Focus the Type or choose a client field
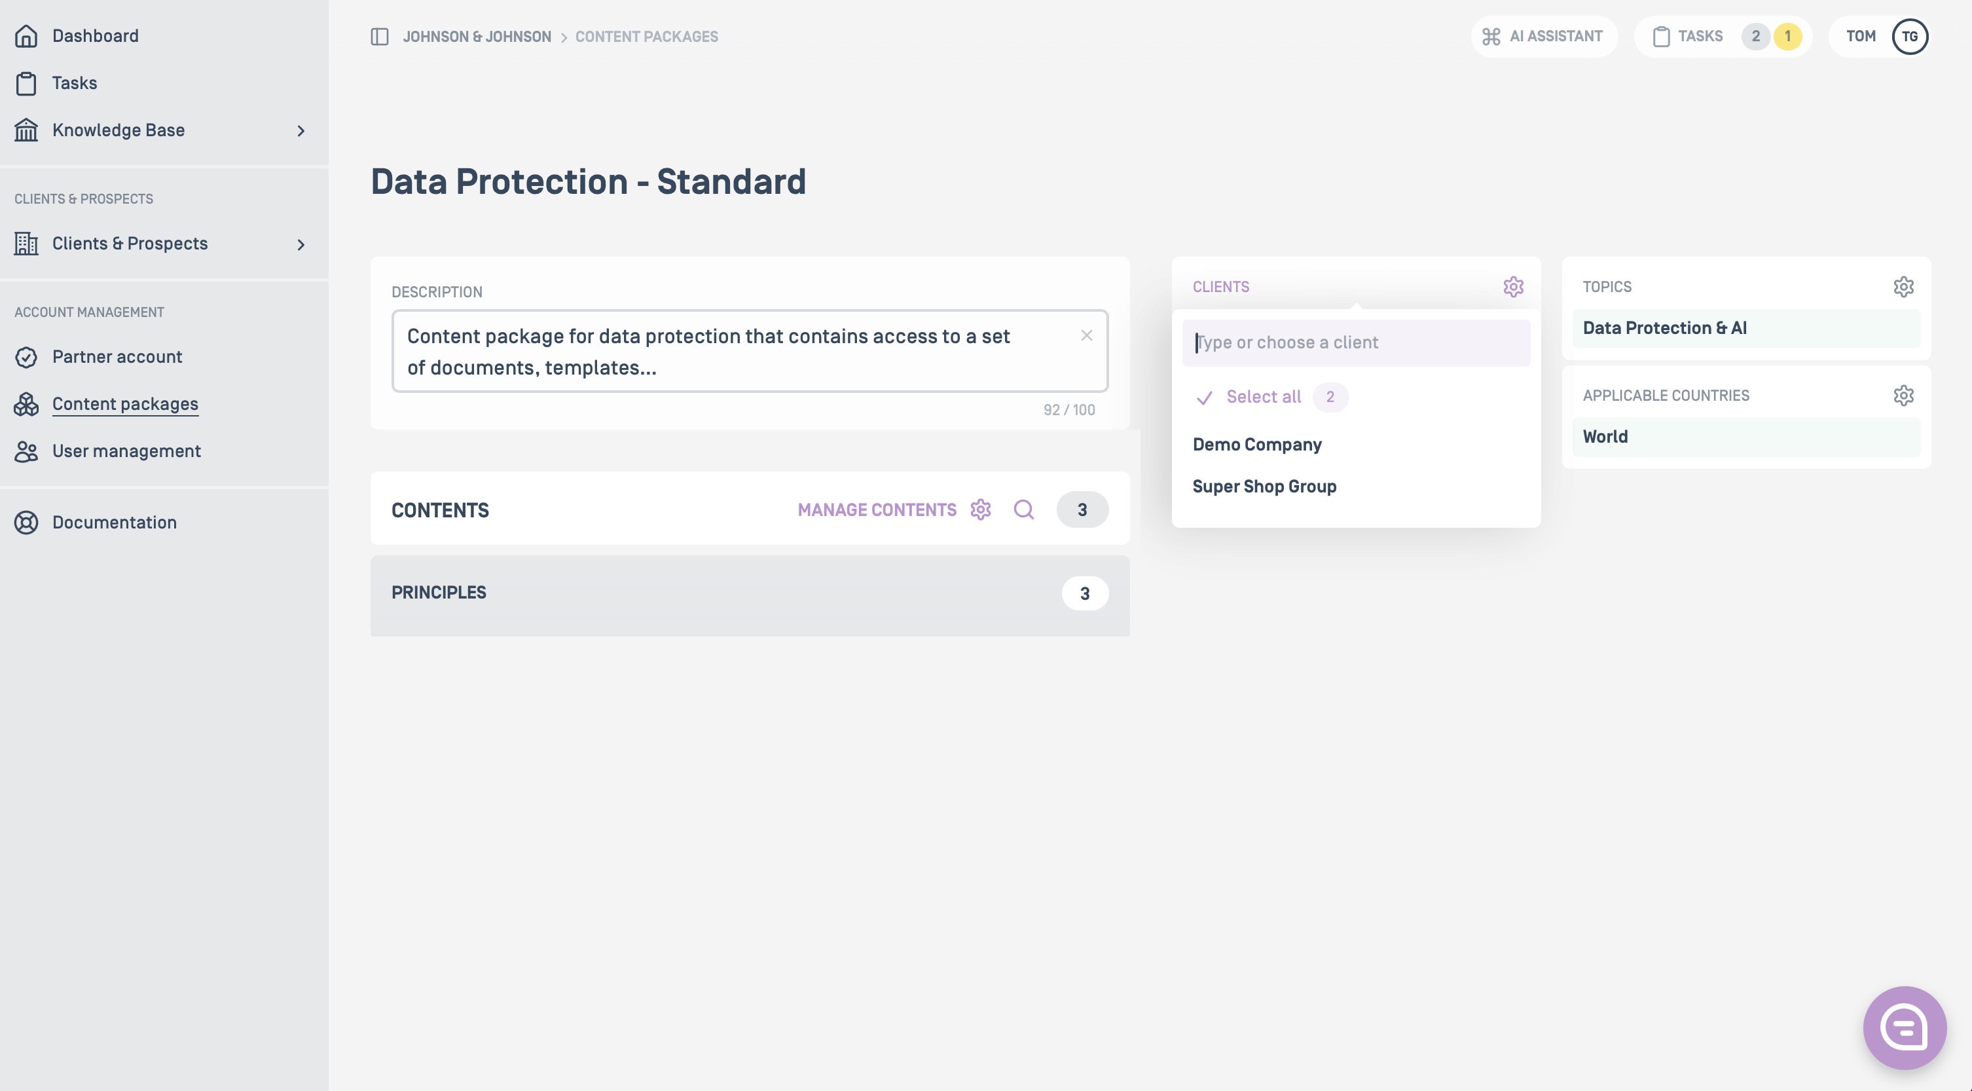 [1355, 343]
